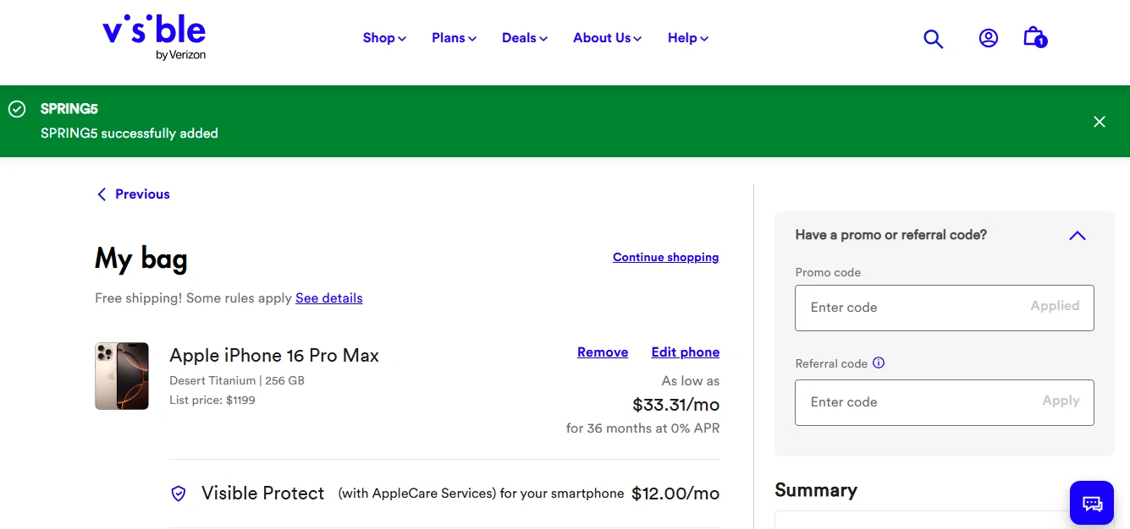Click the Desert Titanium | 256 GB text

237,380
